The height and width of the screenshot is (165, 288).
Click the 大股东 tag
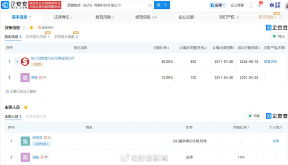tap(37, 64)
